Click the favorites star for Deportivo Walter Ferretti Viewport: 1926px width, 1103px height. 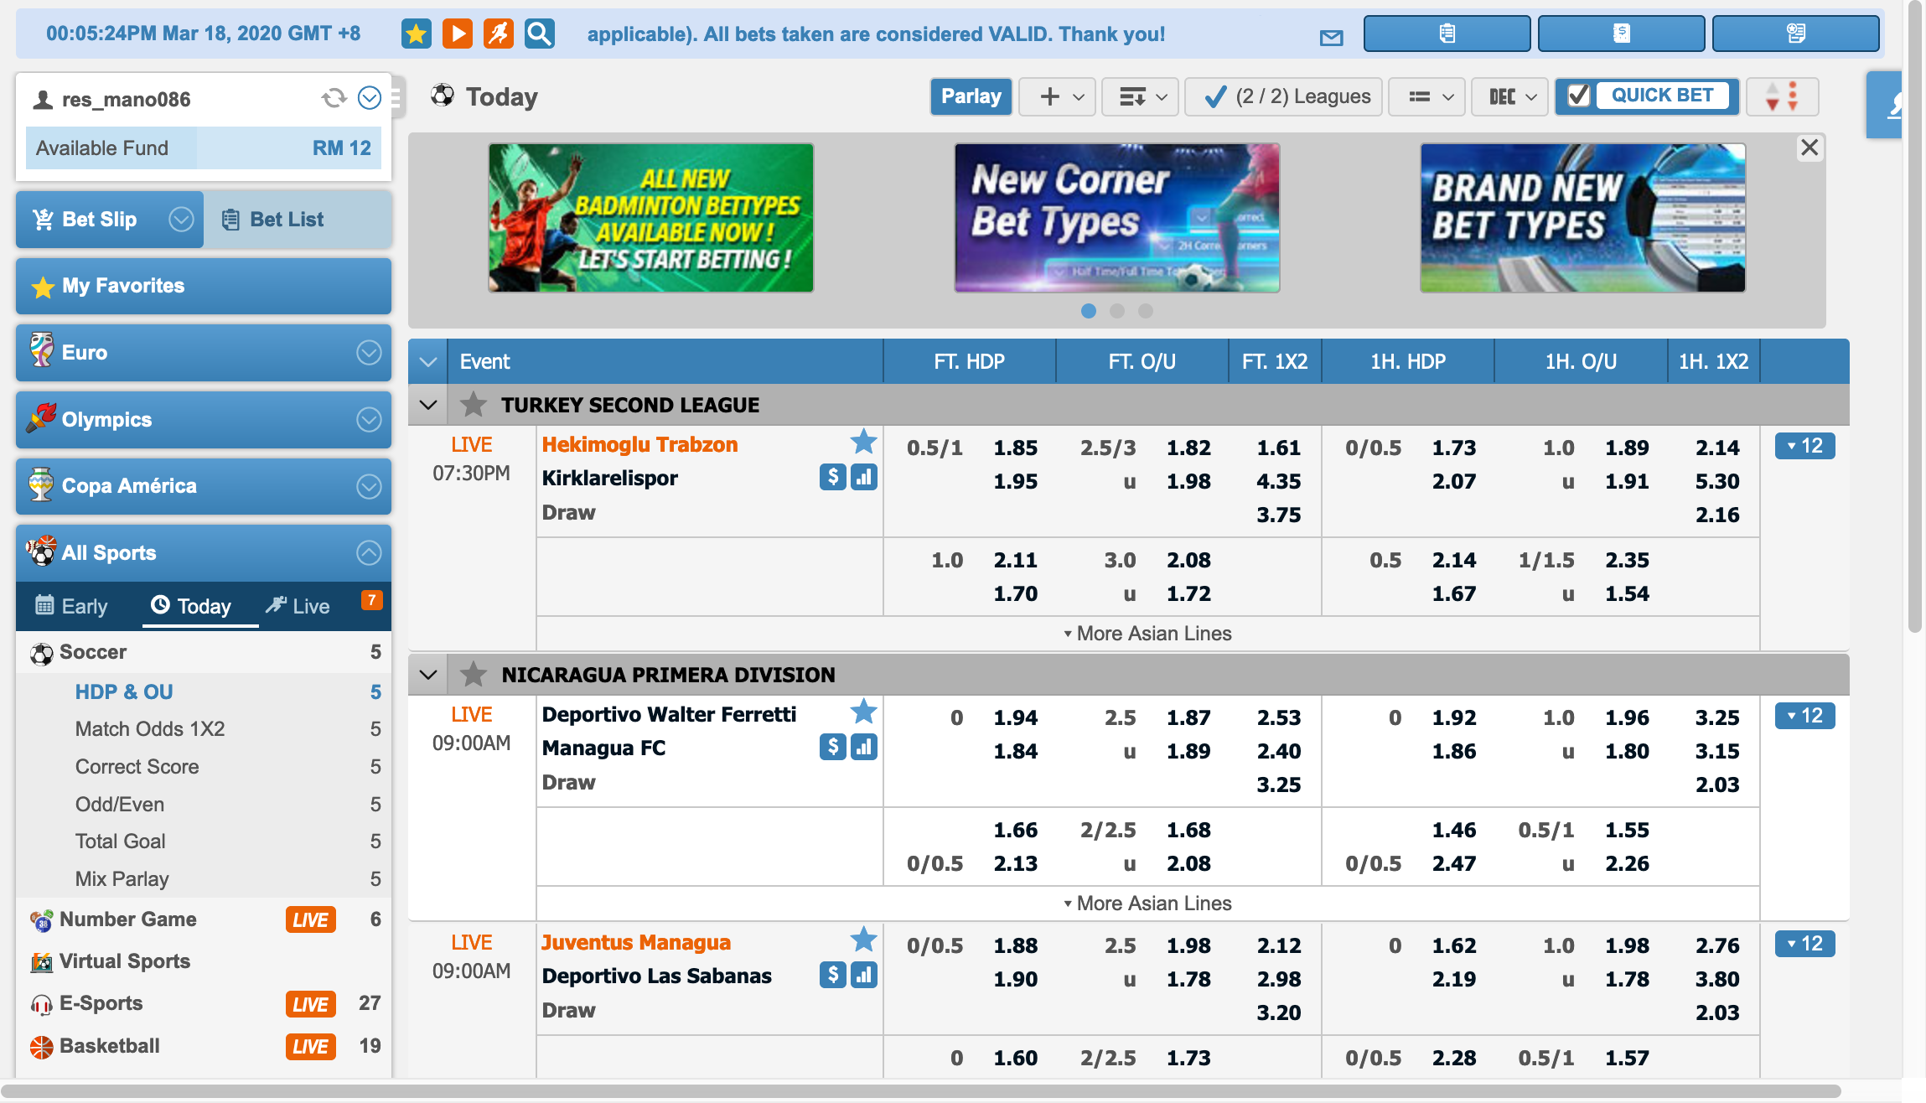tap(864, 713)
